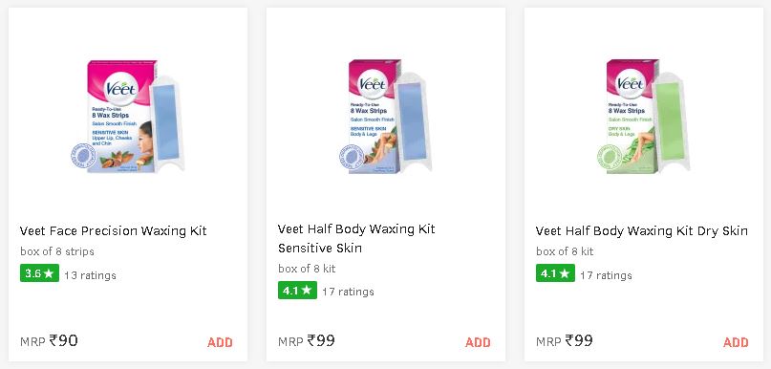Click Dry Skin kit's 4.1 star badge
This screenshot has height=369, width=771.
click(x=555, y=273)
